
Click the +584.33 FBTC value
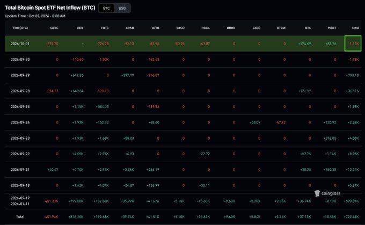[x=103, y=107]
